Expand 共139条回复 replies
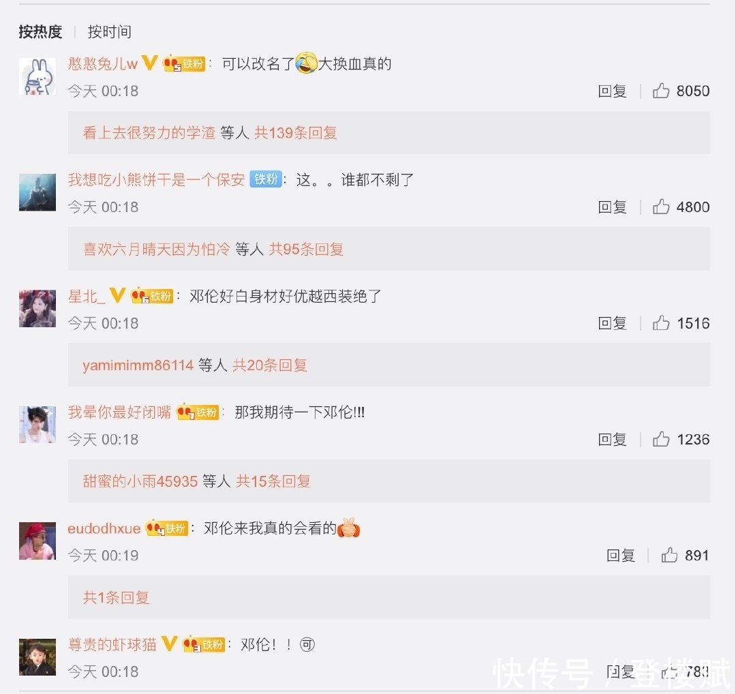Viewport: 736px width, 694px height. pyautogui.click(x=295, y=133)
